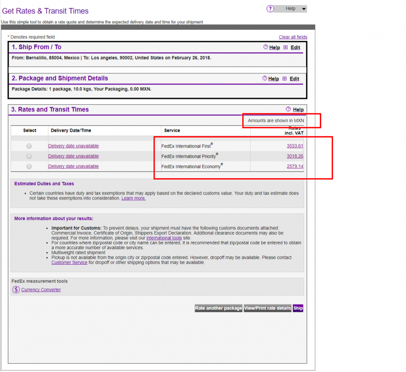Click Customer Service link

69,262
